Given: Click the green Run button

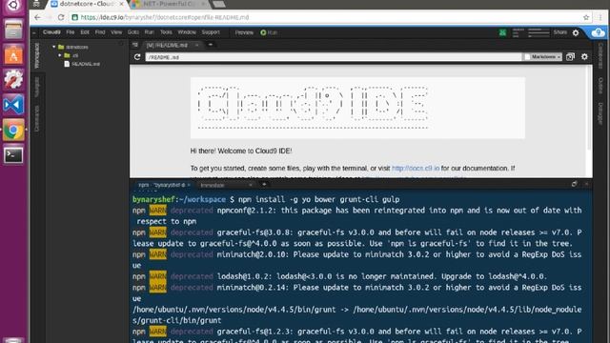Looking at the screenshot, I should 269,32.
